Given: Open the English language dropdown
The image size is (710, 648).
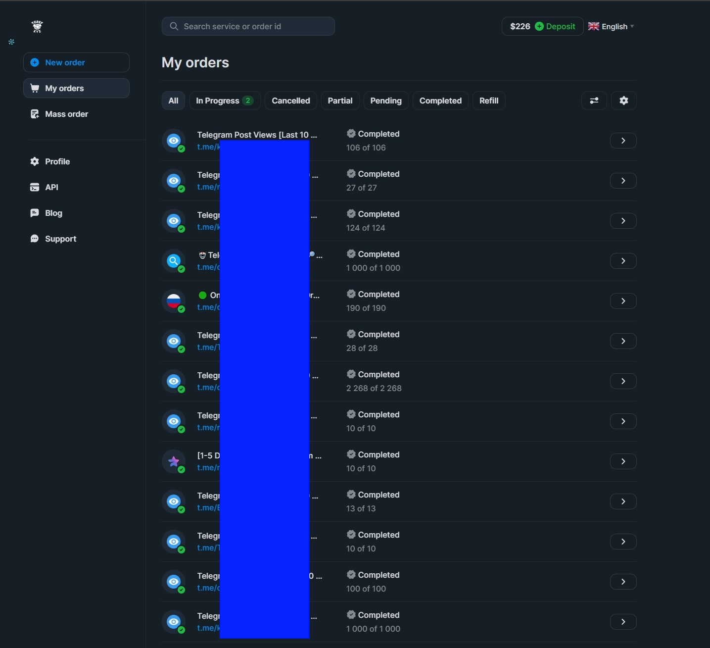Looking at the screenshot, I should coord(611,27).
